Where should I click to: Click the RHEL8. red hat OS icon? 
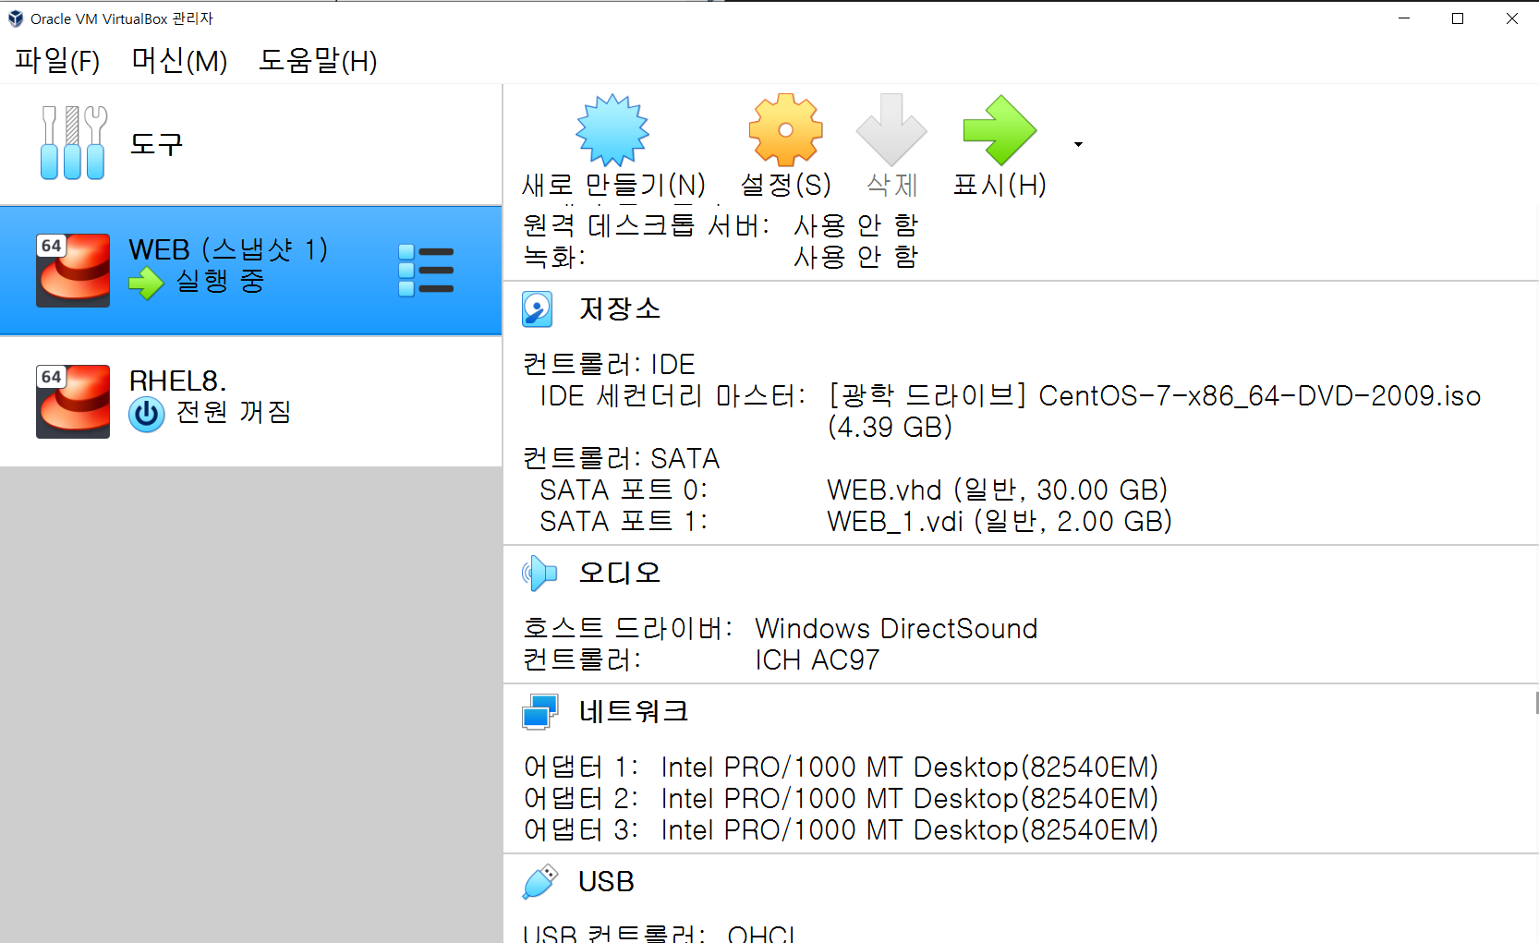click(73, 401)
